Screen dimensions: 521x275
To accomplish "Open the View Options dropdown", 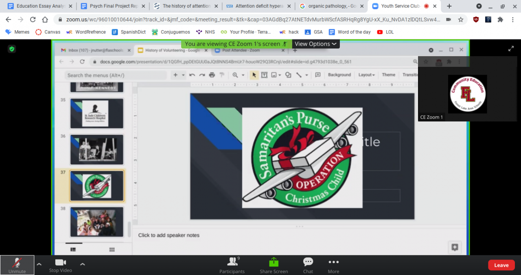I will 316,44.
